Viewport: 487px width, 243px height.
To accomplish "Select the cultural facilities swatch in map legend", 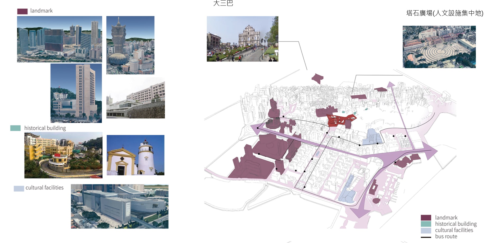I will (x=426, y=230).
